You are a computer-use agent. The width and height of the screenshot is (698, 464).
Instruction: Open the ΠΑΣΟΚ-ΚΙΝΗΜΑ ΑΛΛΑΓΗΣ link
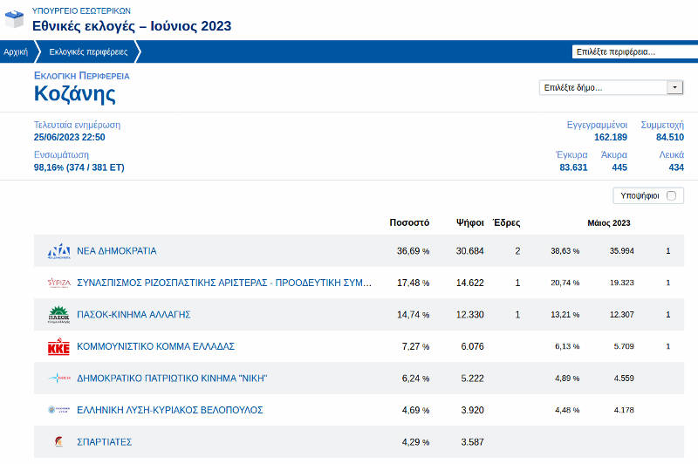click(x=133, y=314)
